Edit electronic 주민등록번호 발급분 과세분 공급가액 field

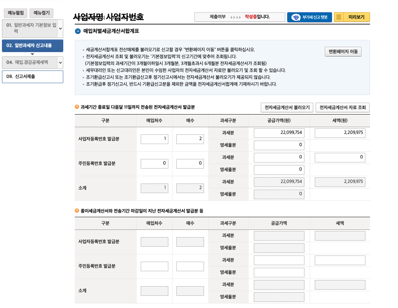point(279,157)
